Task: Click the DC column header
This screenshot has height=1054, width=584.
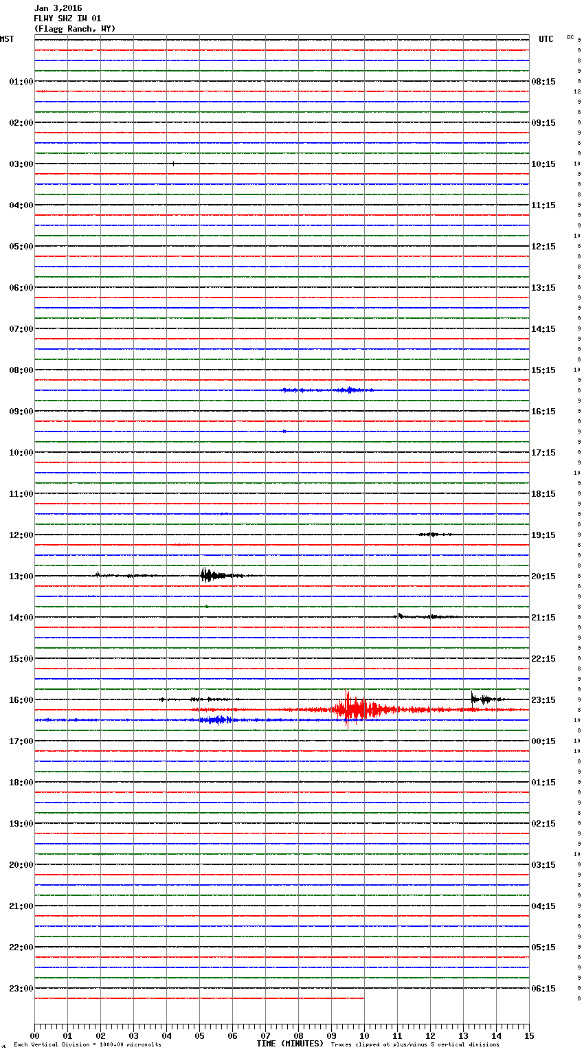Action: (x=570, y=37)
